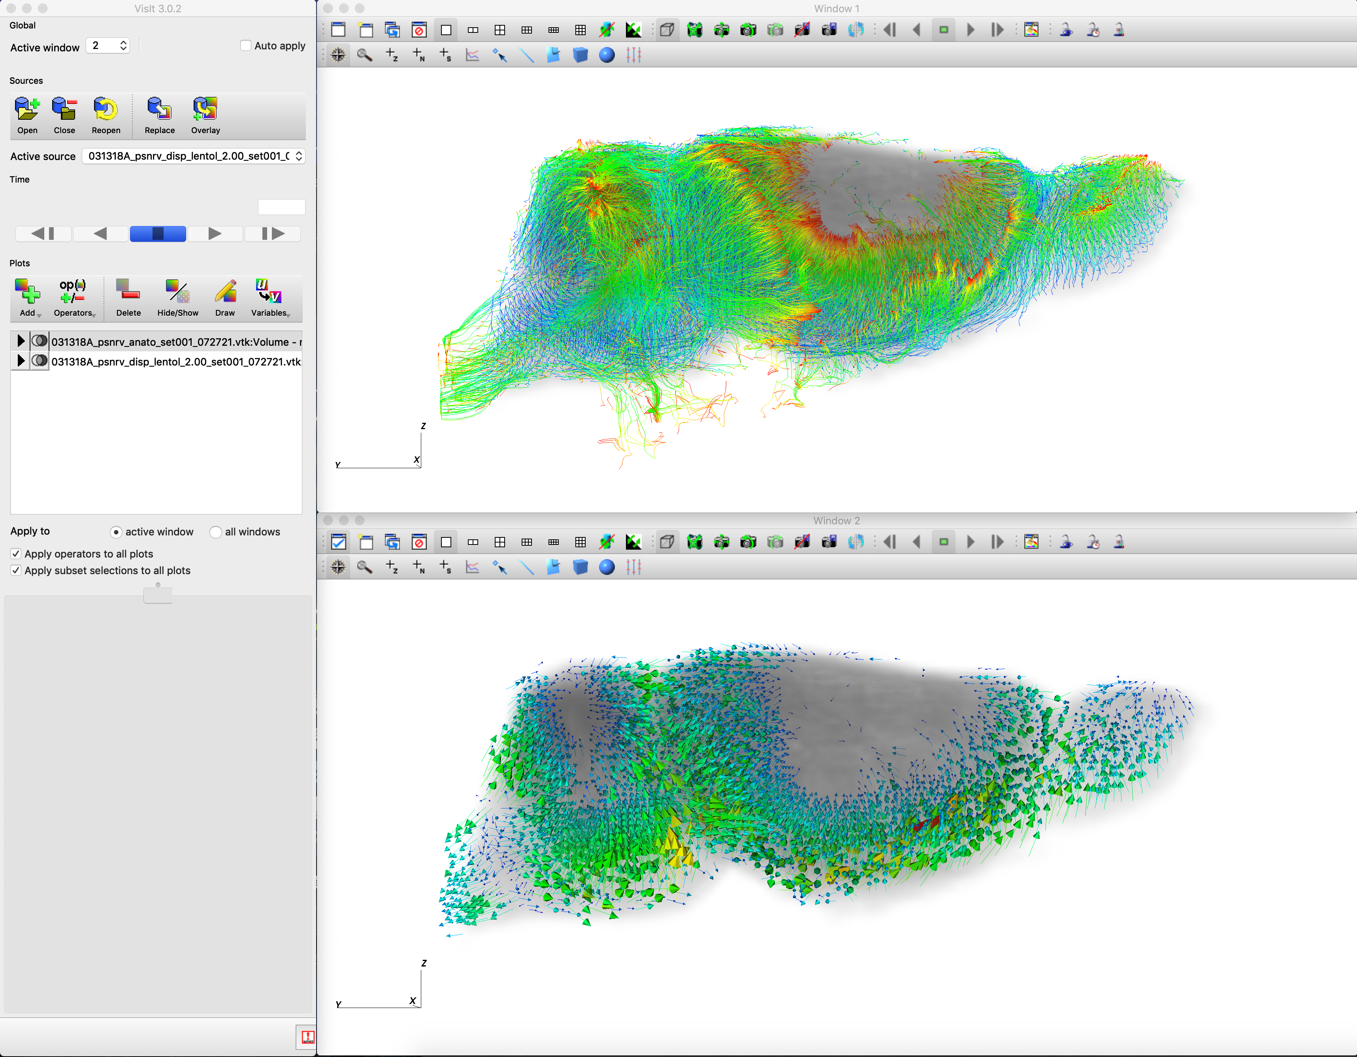Click the blue time slider stop control
The image size is (1357, 1057).
[158, 234]
